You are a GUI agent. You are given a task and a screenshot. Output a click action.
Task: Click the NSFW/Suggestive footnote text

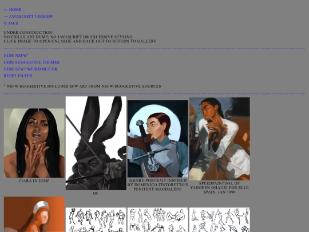point(82,86)
